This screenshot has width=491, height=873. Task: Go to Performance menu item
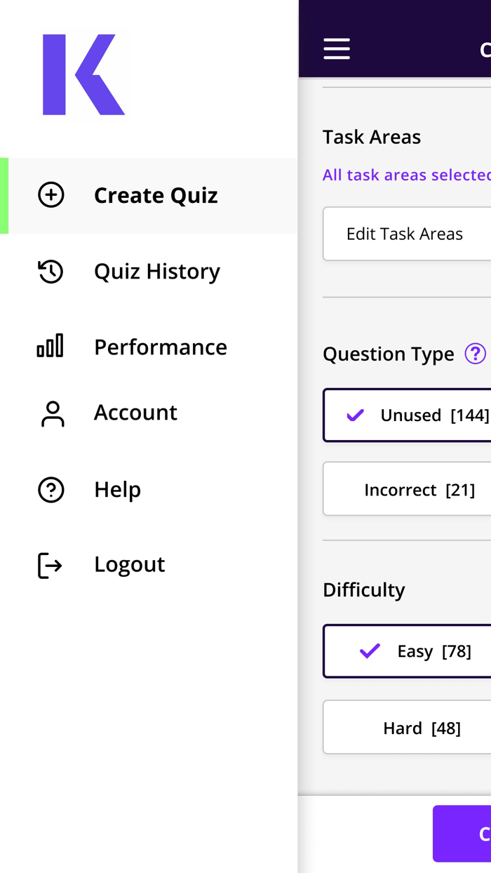(161, 347)
